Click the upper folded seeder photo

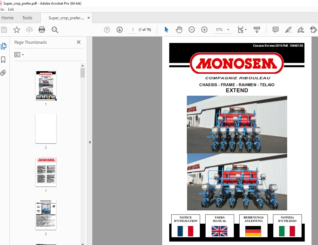tap(237, 125)
